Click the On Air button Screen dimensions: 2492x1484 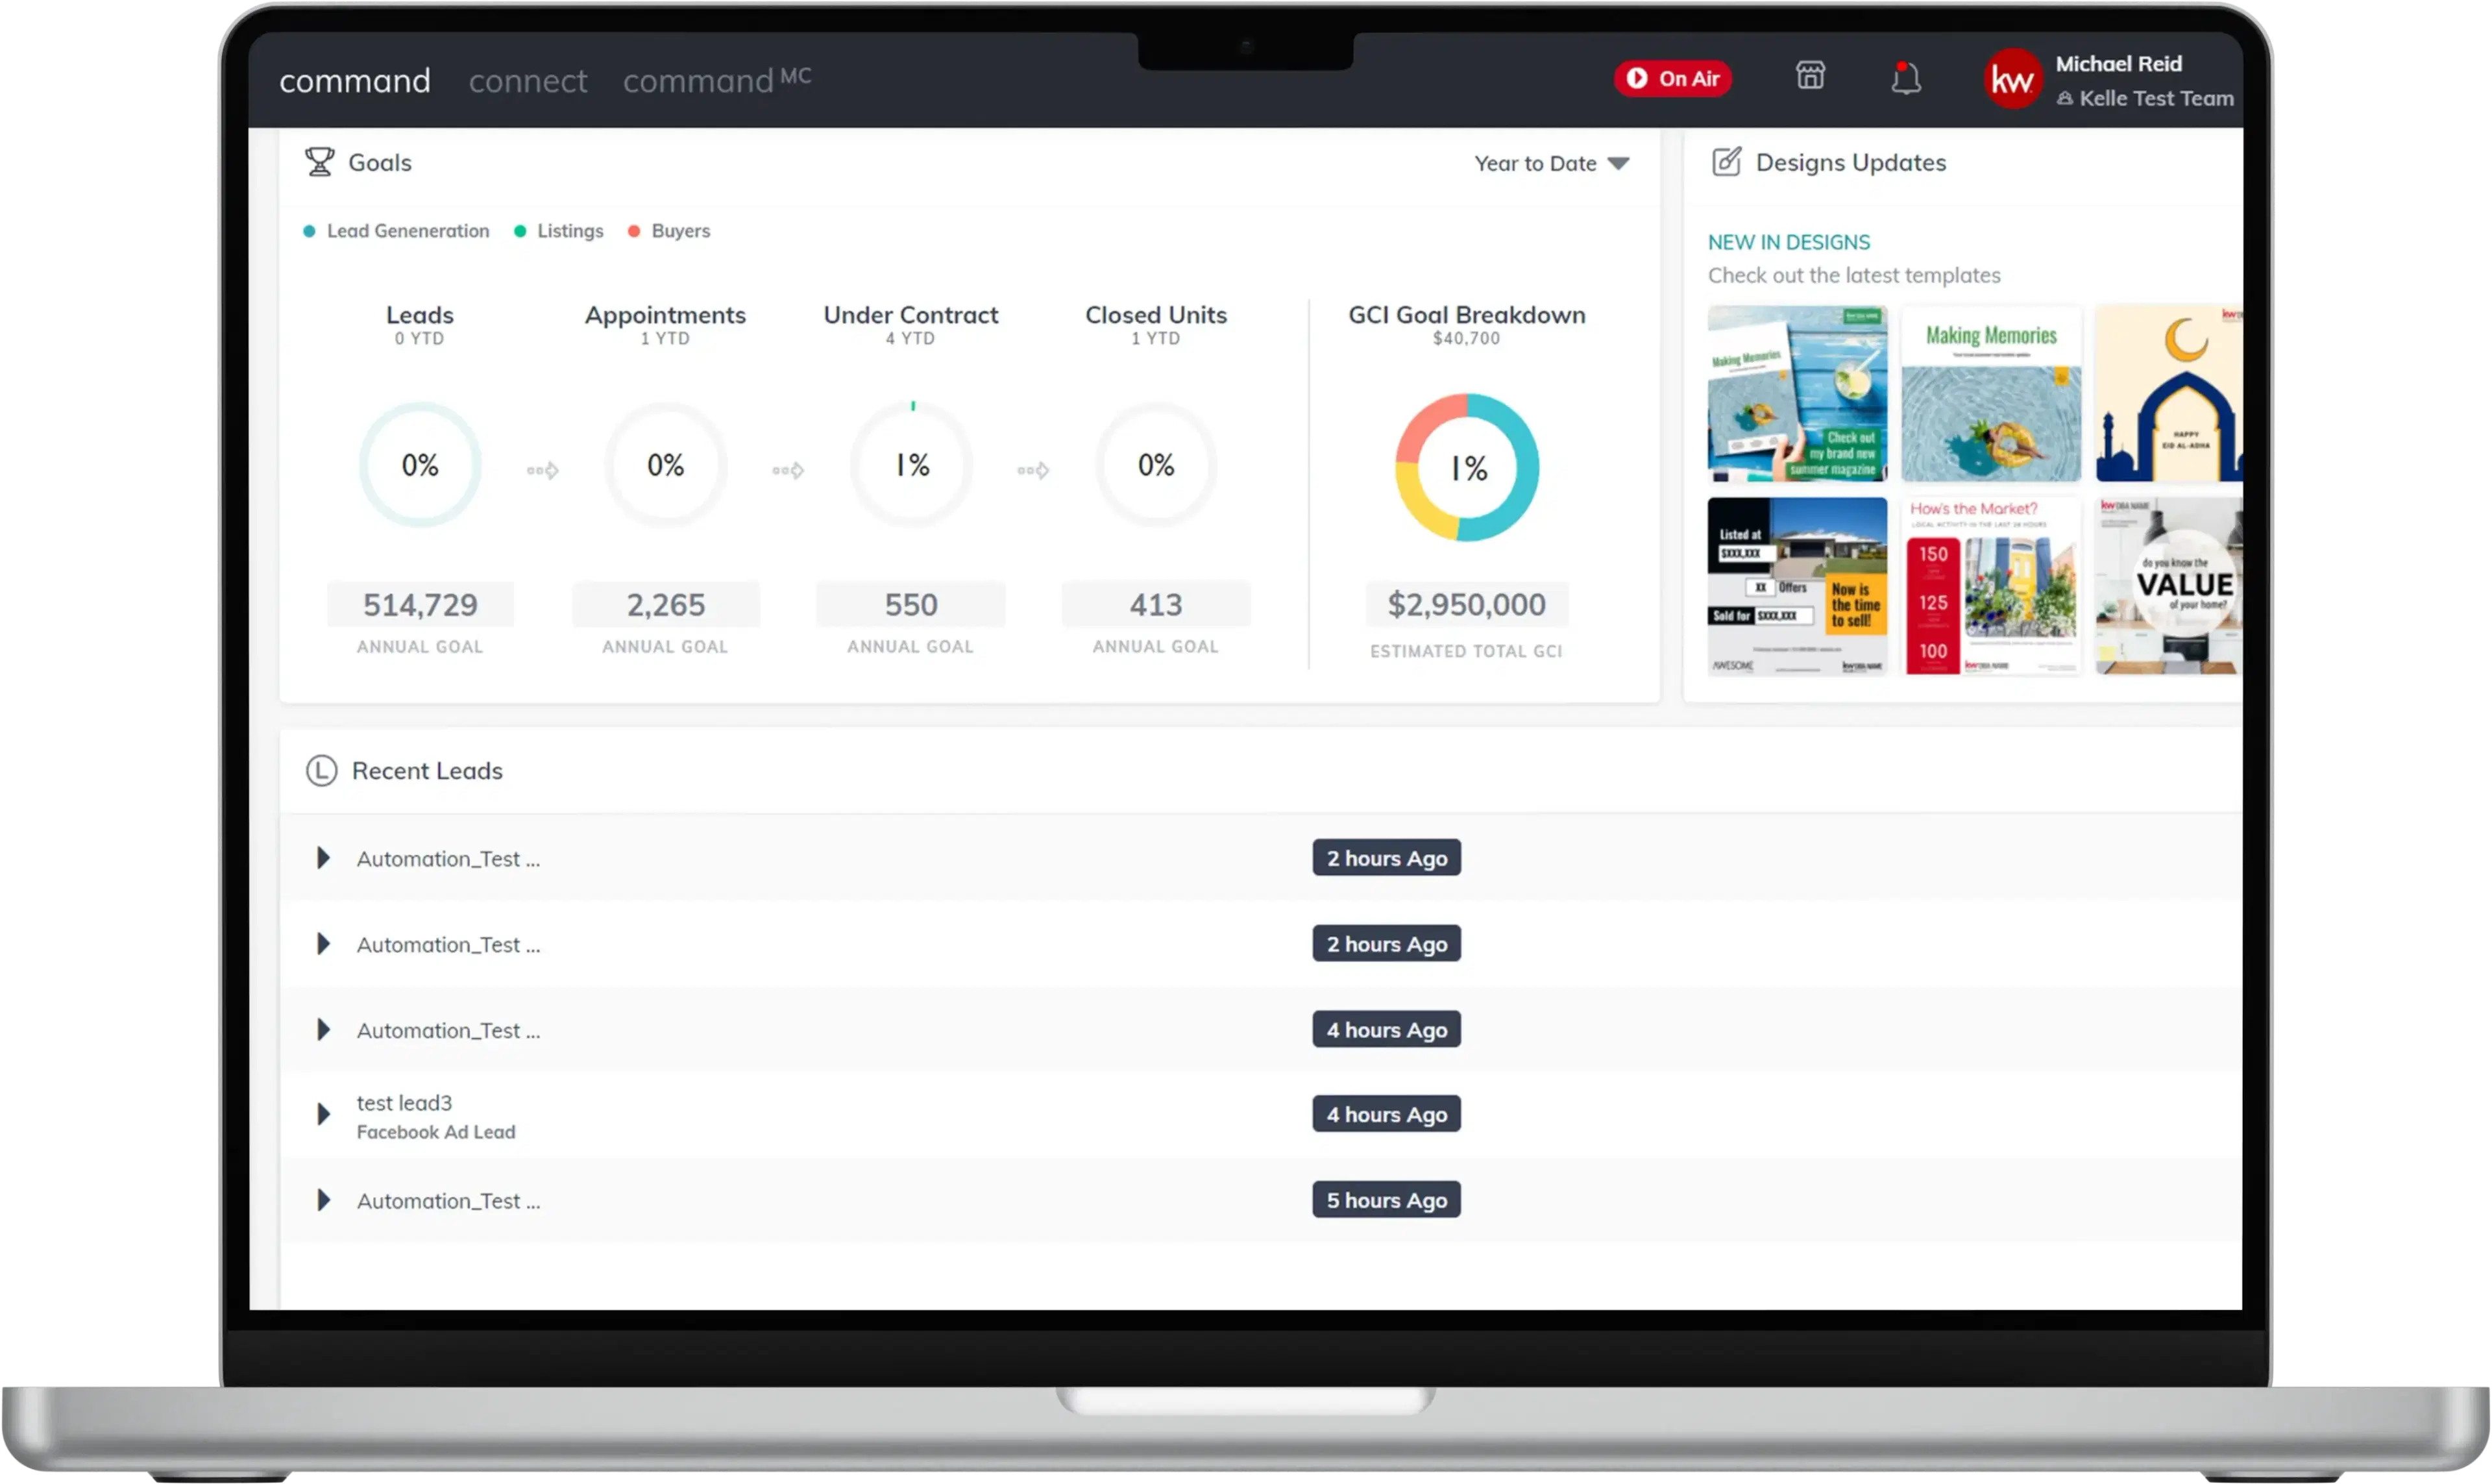[x=1672, y=78]
